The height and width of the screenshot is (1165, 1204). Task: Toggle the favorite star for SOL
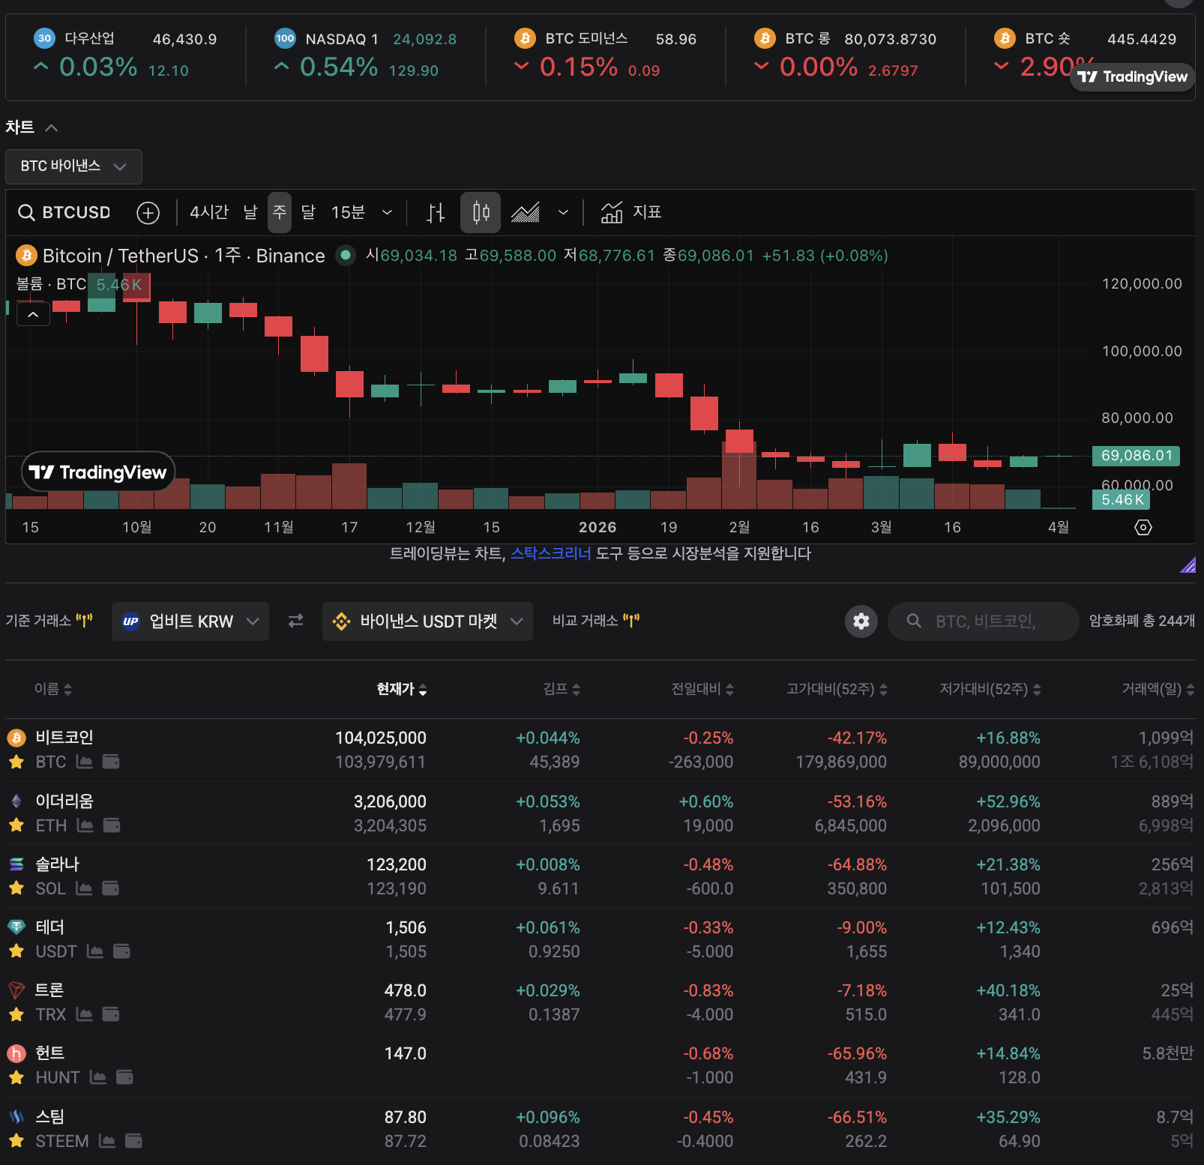coord(16,888)
